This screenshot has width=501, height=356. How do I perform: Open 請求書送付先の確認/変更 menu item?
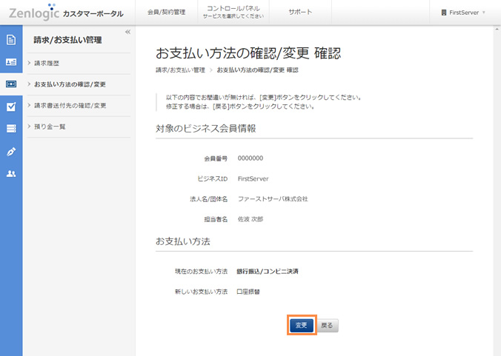(70, 106)
